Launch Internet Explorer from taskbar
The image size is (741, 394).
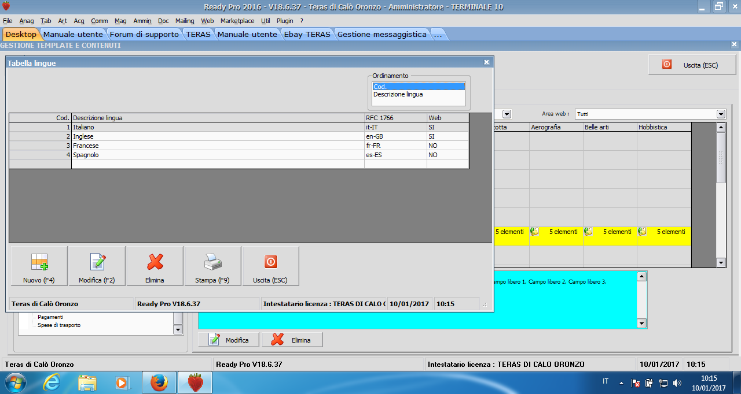pyautogui.click(x=52, y=382)
